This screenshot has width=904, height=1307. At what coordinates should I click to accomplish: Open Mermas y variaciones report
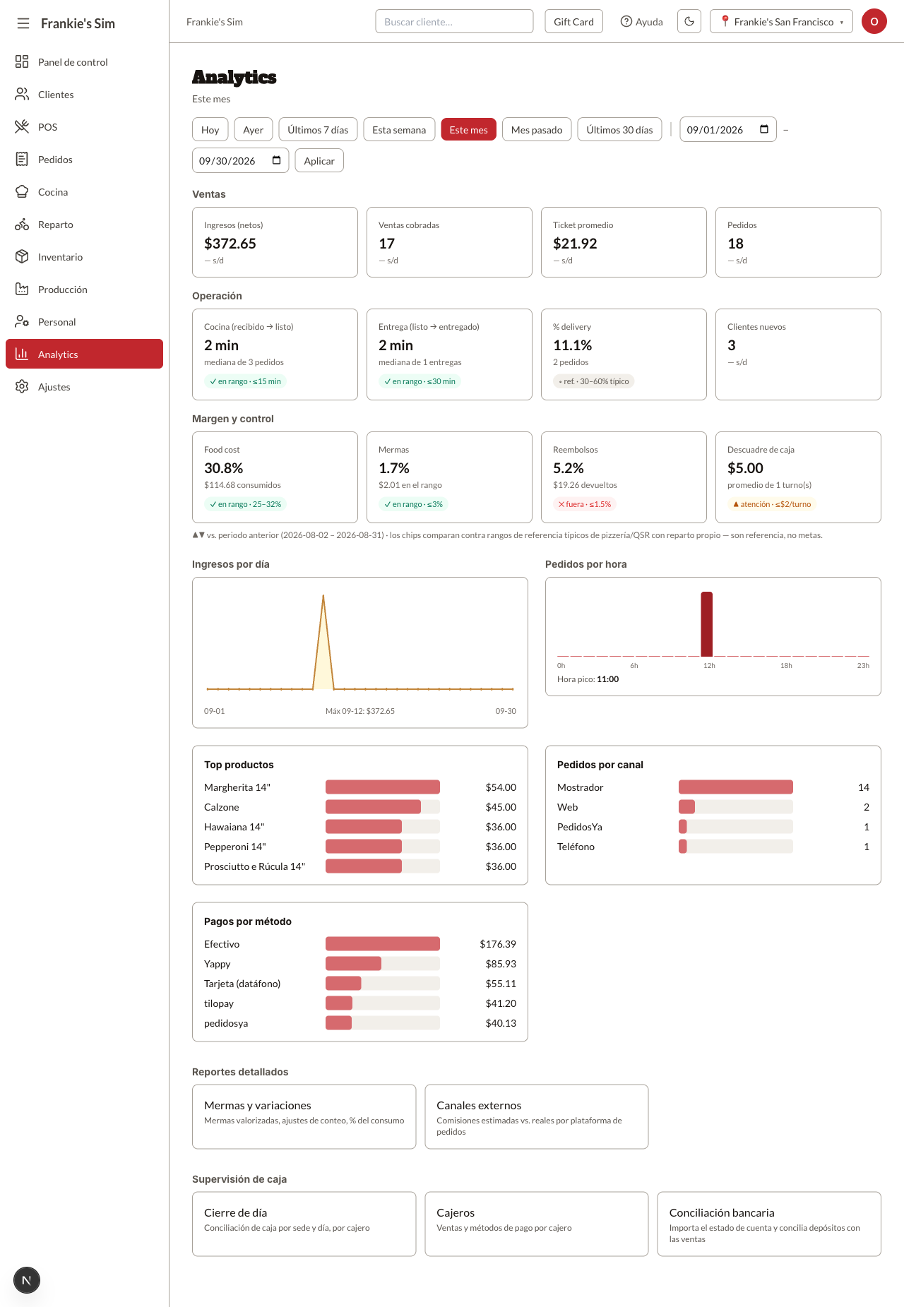304,1116
